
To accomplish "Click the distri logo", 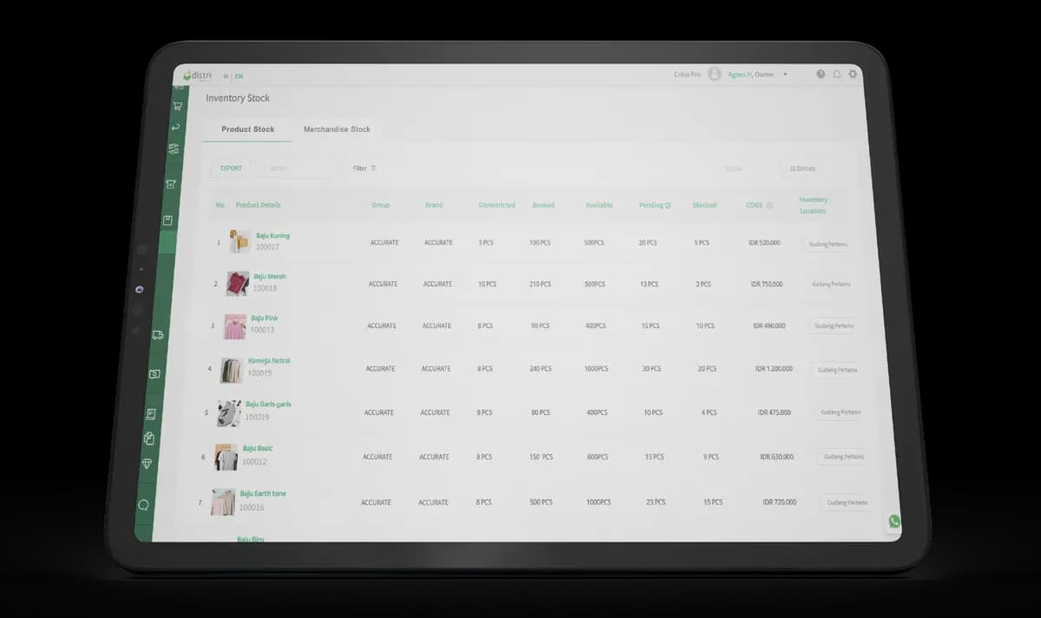I will click(x=197, y=76).
